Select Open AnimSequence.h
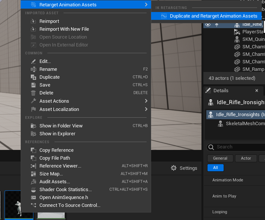Viewport: 265px width, 220px height. (86, 198)
